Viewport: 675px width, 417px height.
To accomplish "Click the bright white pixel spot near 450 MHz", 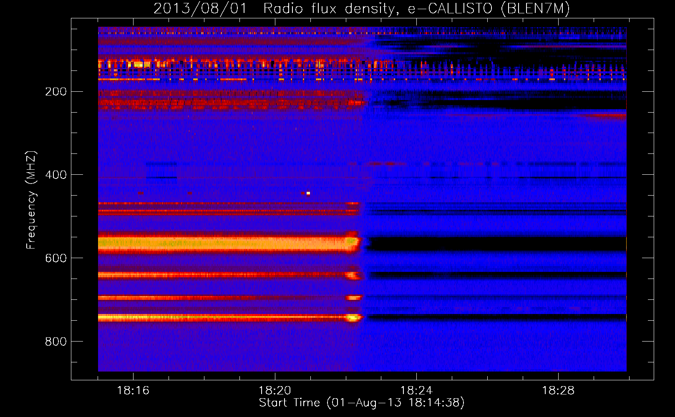I will [x=308, y=193].
